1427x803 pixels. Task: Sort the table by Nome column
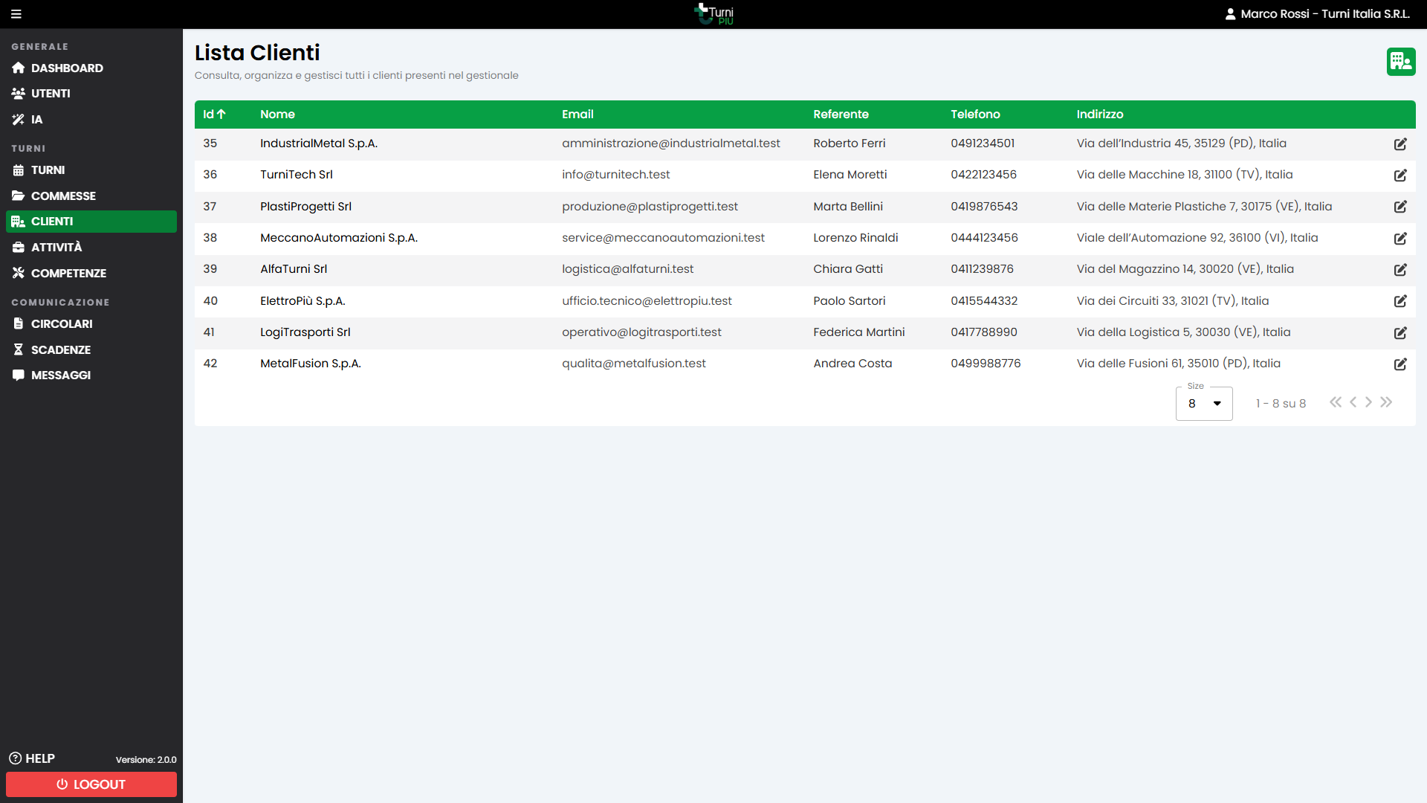click(277, 115)
